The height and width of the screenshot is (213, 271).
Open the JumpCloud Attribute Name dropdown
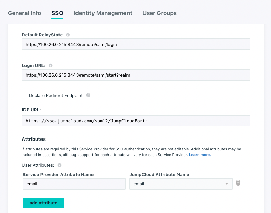click(181, 184)
